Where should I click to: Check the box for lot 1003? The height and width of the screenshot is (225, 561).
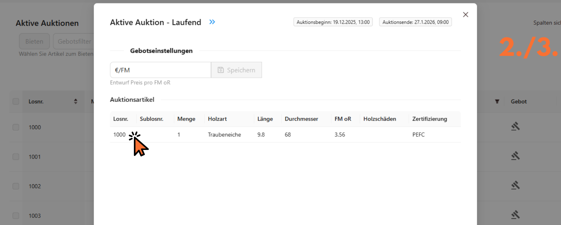16,216
